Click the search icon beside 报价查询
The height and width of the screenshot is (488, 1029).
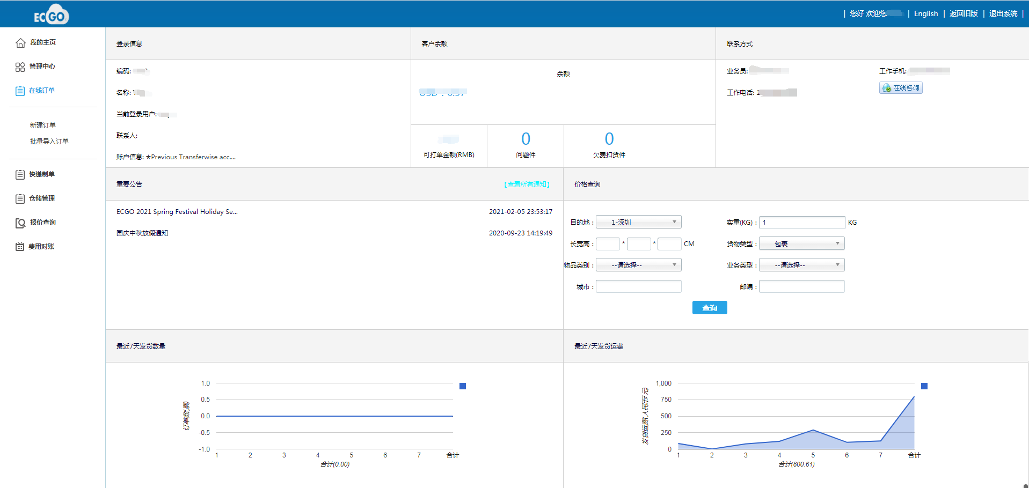[20, 223]
